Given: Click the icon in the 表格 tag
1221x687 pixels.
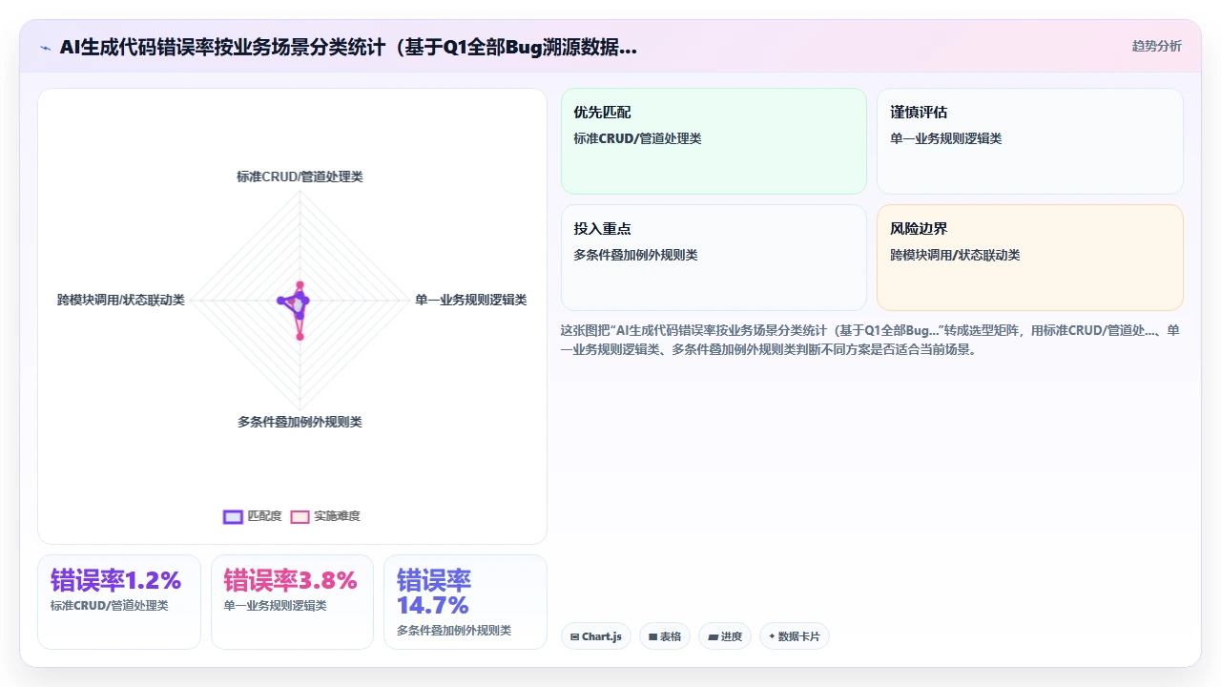Looking at the screenshot, I should click(x=652, y=636).
